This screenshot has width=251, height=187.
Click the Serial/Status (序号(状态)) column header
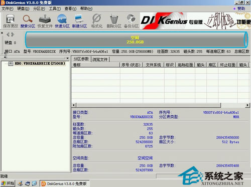[x=132, y=65]
